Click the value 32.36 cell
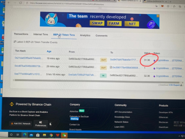The image size is (185, 139). click(147, 76)
